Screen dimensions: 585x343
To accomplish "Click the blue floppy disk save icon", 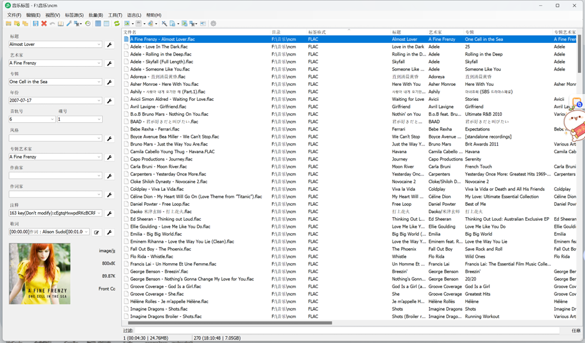I will click(35, 24).
